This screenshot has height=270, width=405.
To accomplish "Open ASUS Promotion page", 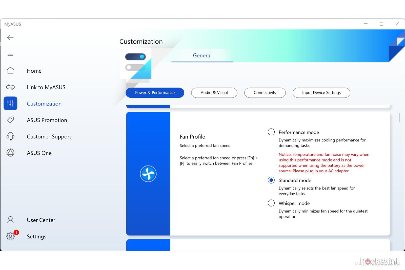I will pos(47,120).
